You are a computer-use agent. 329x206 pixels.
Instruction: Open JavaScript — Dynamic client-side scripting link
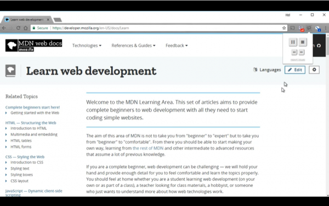34,193
